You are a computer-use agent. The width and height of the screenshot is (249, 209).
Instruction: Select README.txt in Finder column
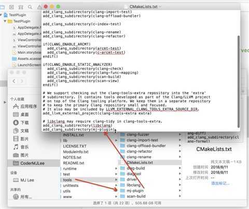74,163
